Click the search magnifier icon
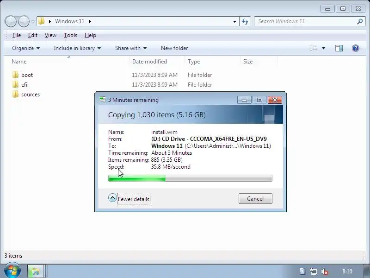Viewport: 370px width, 278px height. (360, 21)
